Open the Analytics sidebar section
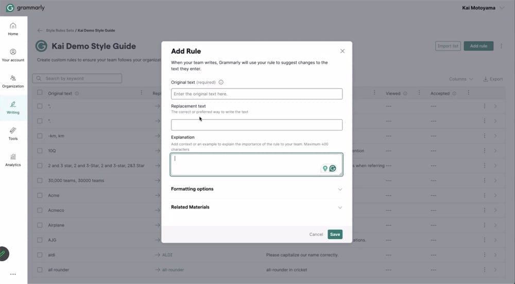515x284 pixels. (x=13, y=160)
